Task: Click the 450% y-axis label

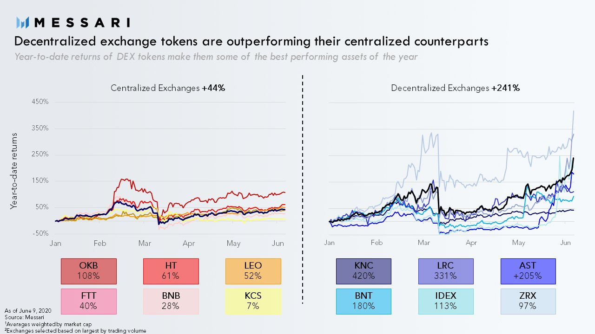Action: (x=40, y=102)
